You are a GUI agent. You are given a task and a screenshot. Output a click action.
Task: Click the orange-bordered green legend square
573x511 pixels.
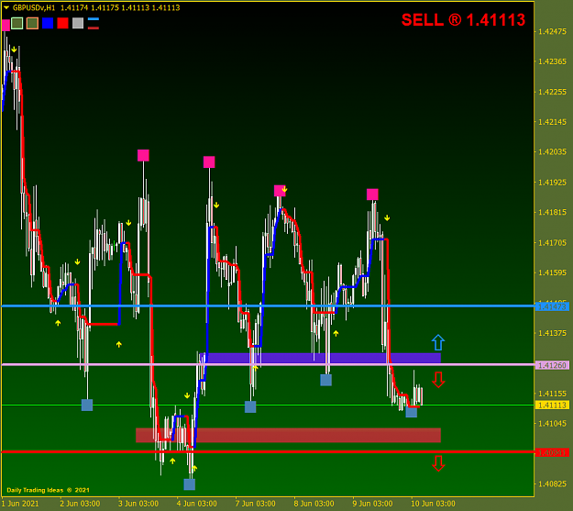pyautogui.click(x=32, y=24)
